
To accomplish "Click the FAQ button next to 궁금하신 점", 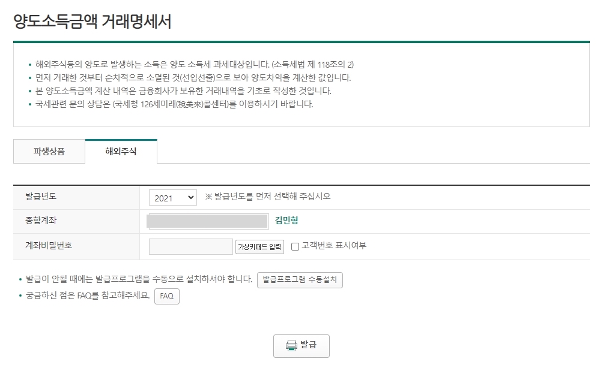I will coord(166,296).
